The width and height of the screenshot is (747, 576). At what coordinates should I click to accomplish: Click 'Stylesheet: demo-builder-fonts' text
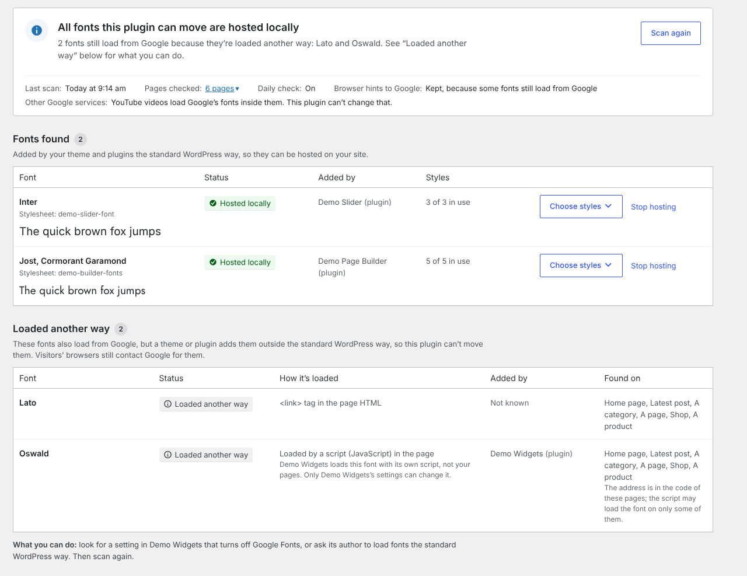coord(71,273)
